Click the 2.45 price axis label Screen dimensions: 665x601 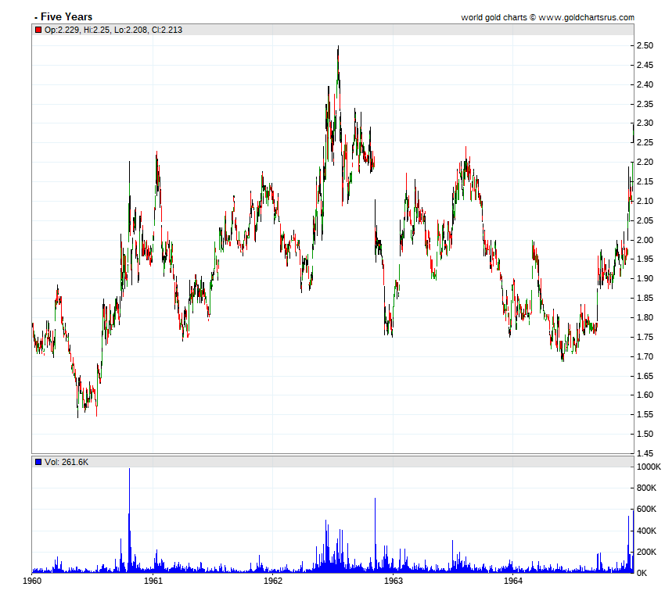tap(645, 65)
